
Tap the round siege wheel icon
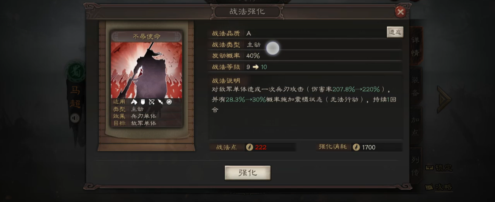(169, 102)
